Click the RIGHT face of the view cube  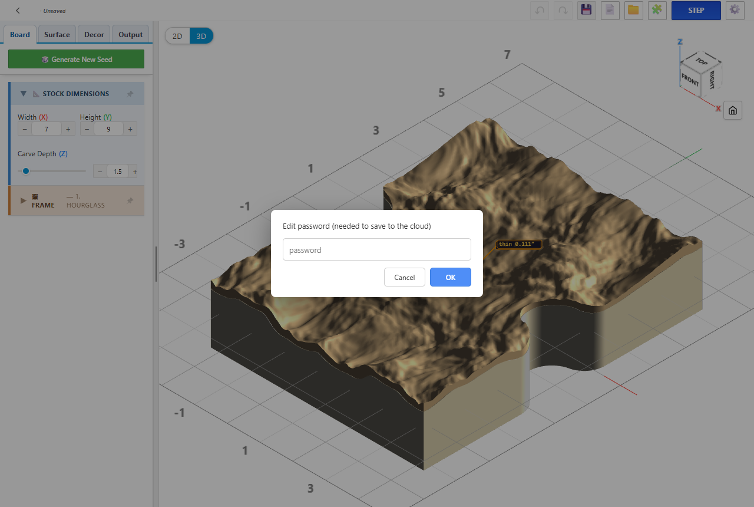[712, 78]
